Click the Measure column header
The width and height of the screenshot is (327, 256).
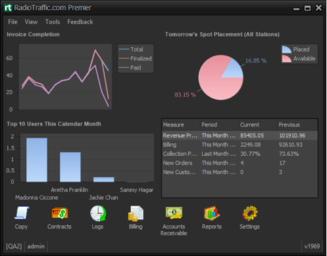coord(181,124)
